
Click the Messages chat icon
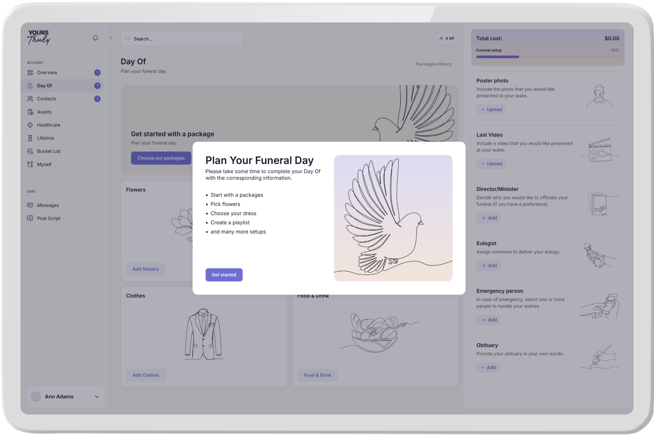[30, 205]
